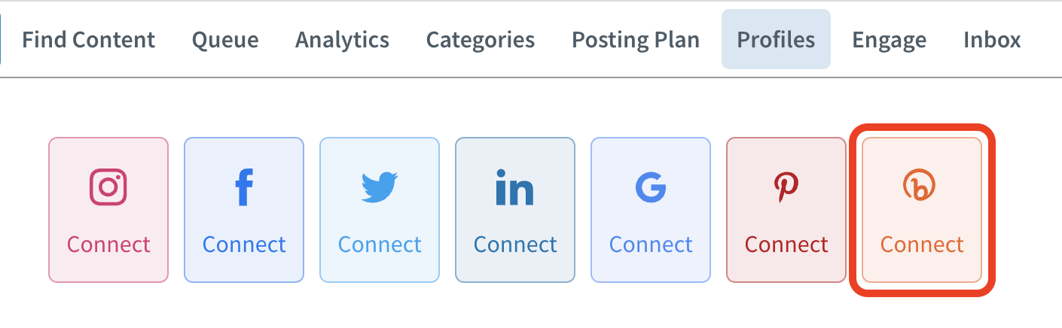Click the Pinterest logo icon
The height and width of the screenshot is (328, 1062).
pos(786,187)
